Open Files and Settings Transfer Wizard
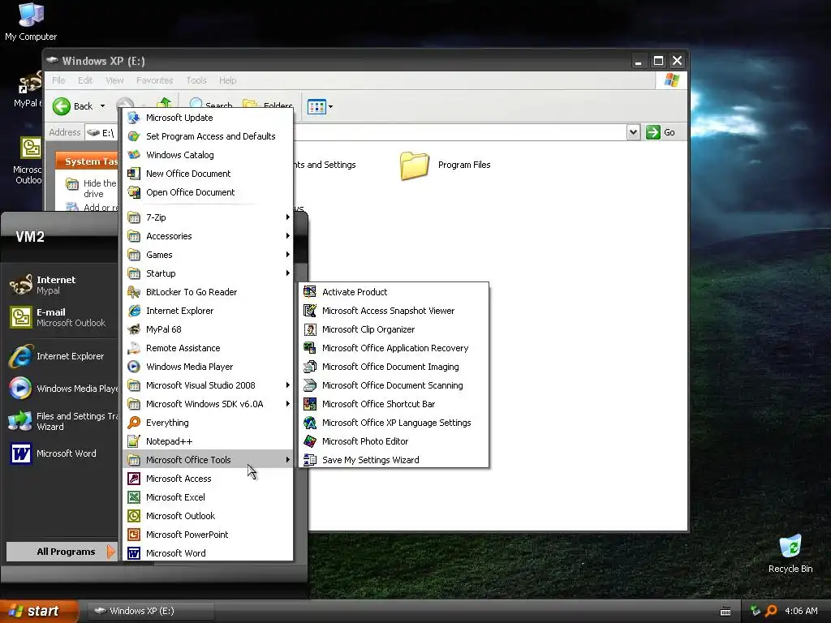The height and width of the screenshot is (623, 831). pyautogui.click(x=62, y=421)
